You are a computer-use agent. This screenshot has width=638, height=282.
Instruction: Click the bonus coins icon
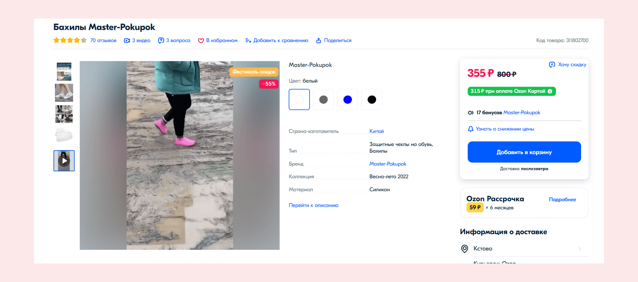(x=471, y=113)
